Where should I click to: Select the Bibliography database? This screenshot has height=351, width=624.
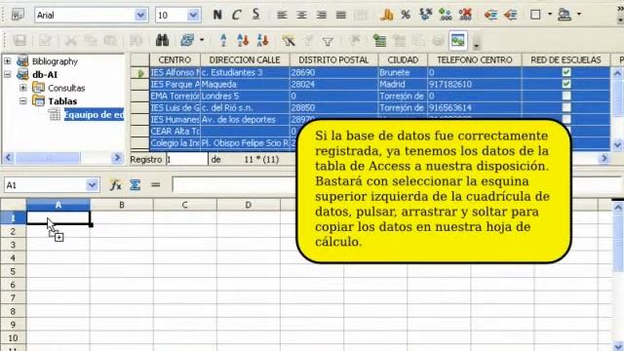point(55,61)
